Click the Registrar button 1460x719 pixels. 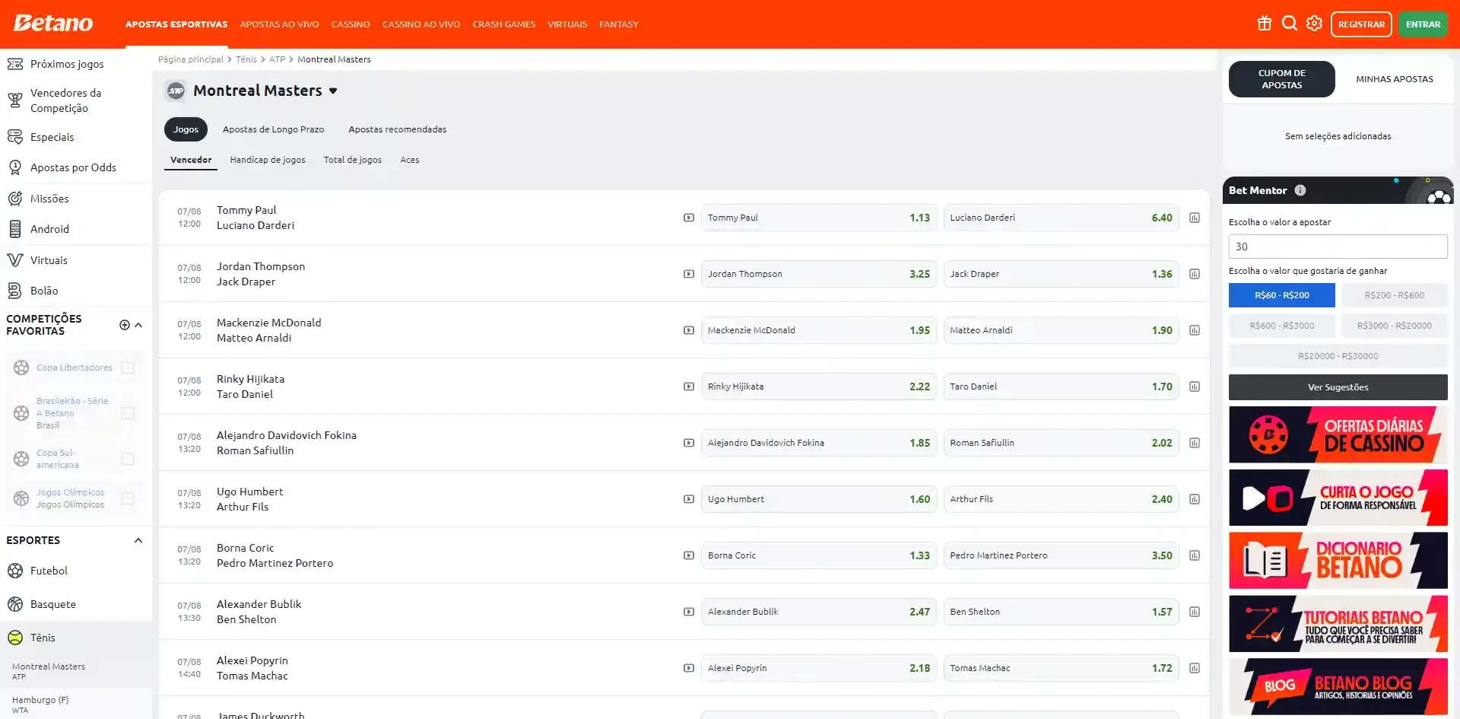[x=1360, y=24]
